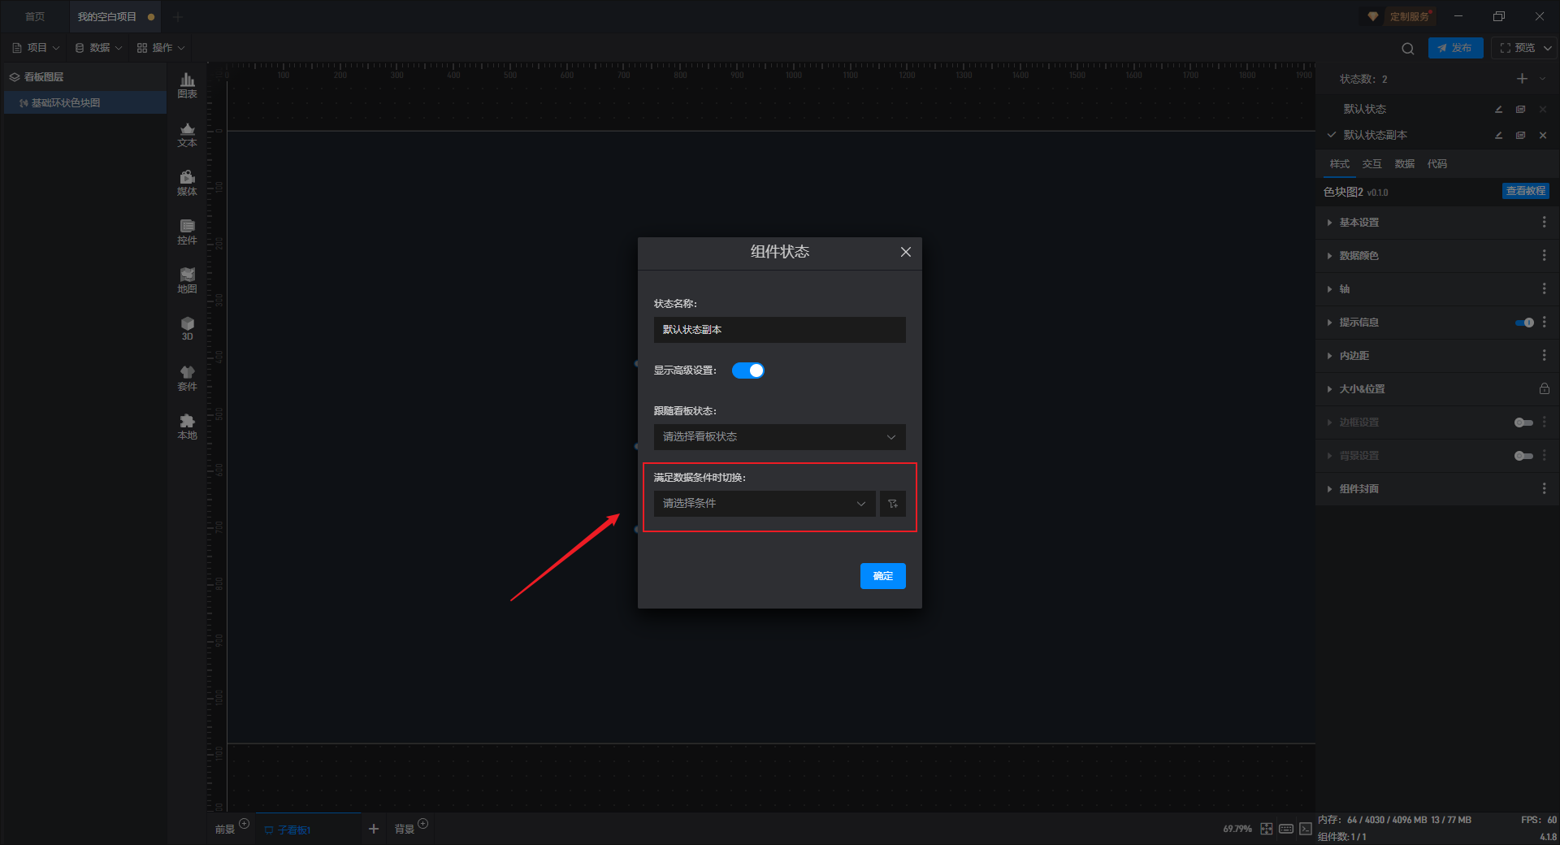
Task: Toggle the 边框设置 switch
Action: tap(1523, 422)
